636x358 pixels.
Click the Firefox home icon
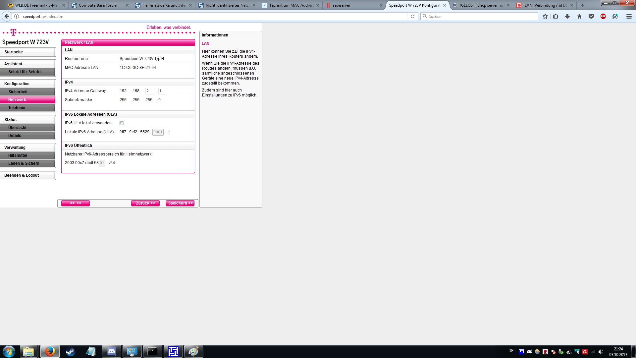point(579,16)
